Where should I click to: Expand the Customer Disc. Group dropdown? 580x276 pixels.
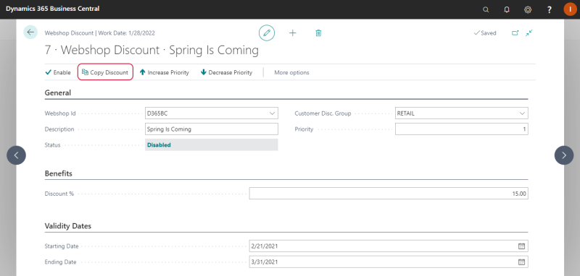522,113
